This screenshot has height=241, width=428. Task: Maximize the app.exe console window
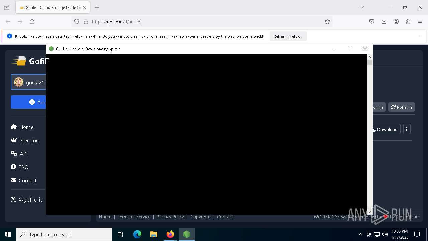[350, 49]
